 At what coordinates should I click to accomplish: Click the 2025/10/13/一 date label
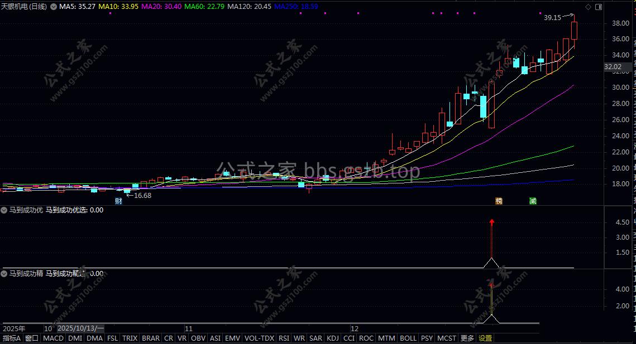click(x=81, y=328)
